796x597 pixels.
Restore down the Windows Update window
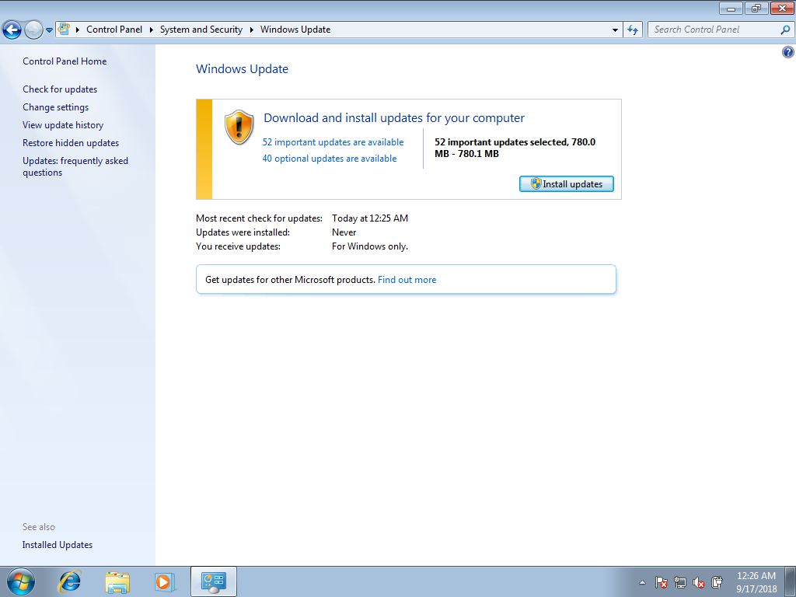pyautogui.click(x=756, y=8)
